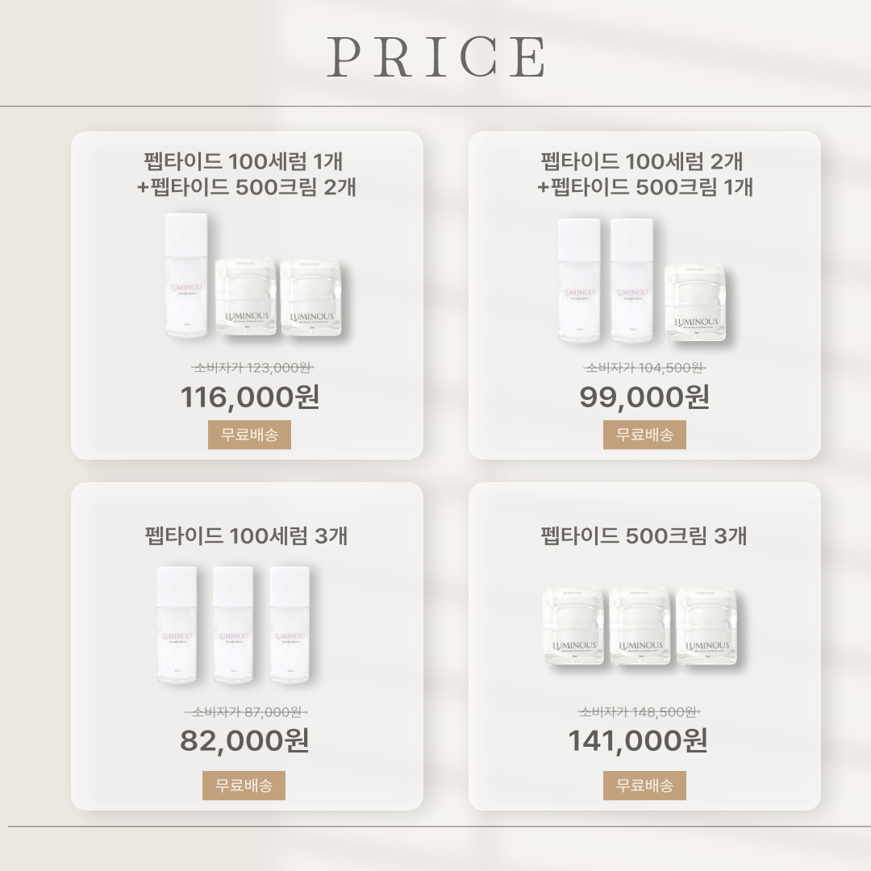Click the crossed-out 소비자가 87,000원 text
Screen dimensions: 871x871
pyautogui.click(x=246, y=711)
